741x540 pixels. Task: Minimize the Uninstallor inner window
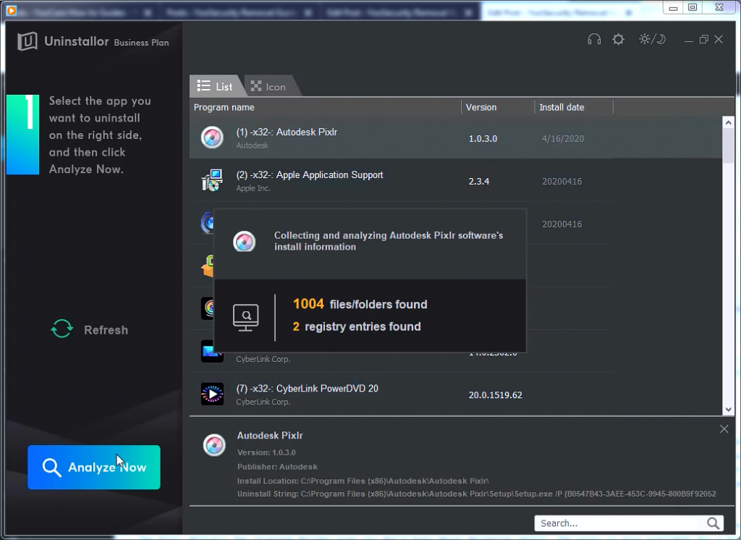coord(689,40)
